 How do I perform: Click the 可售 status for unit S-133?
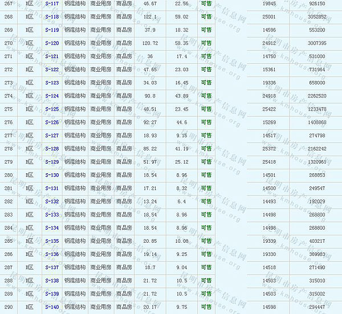point(206,214)
